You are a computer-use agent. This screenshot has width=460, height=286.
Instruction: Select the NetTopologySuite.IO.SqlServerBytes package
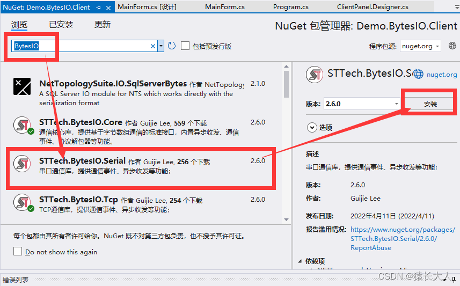point(140,93)
